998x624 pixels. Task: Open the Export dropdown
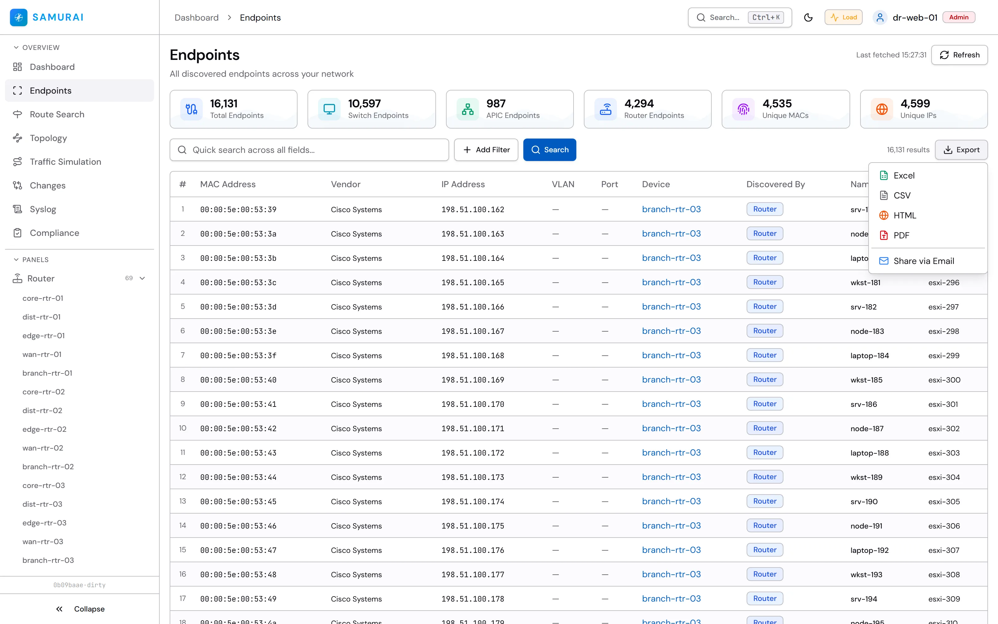pos(961,150)
